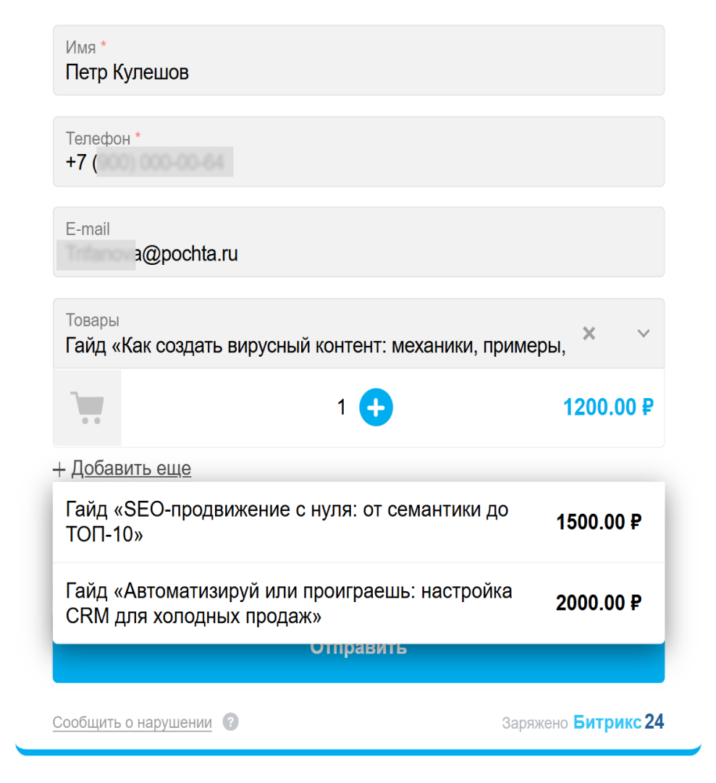Click the 1200.00 ₽ total price
Screen dimensions: 716x783
608,407
